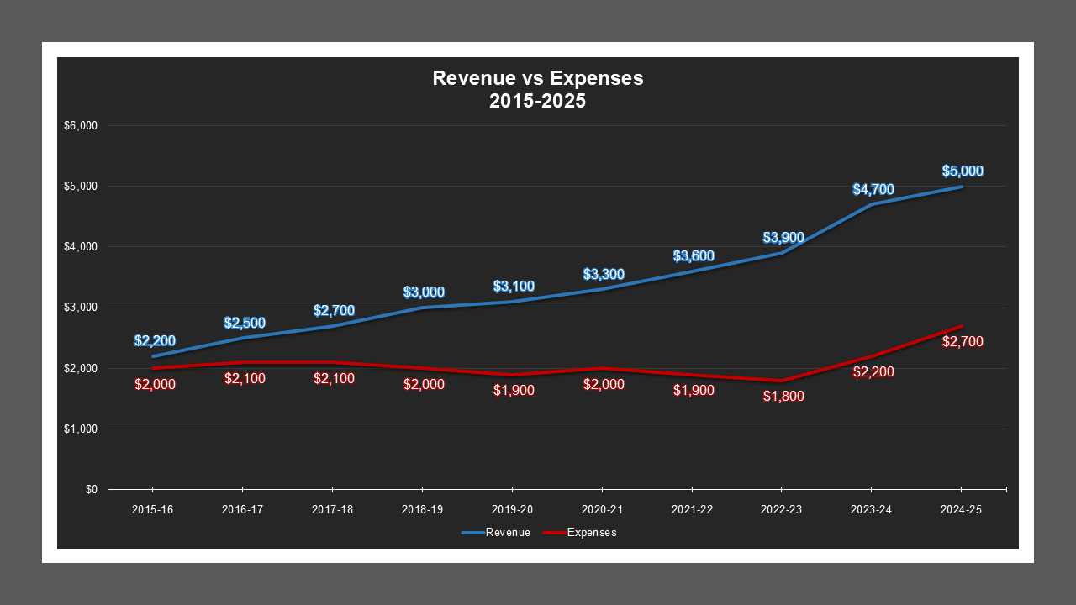Viewport: 1076px width, 605px height.
Task: Click the 2015-16 axis label
Action: [152, 509]
